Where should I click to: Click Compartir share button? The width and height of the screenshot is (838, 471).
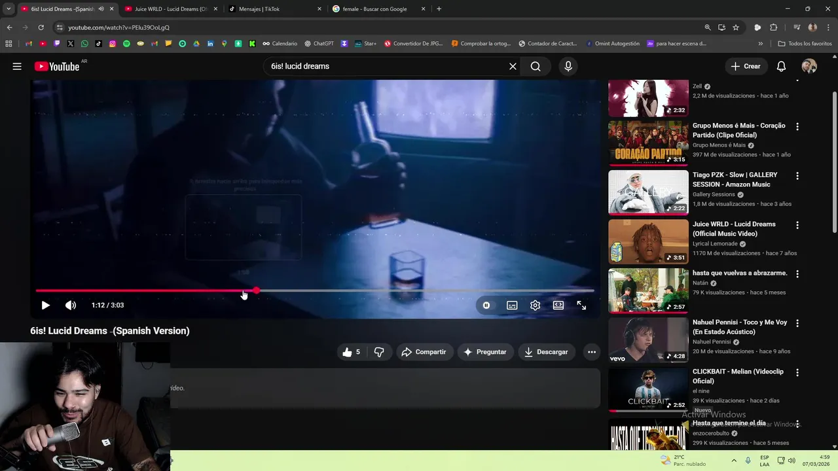click(424, 352)
